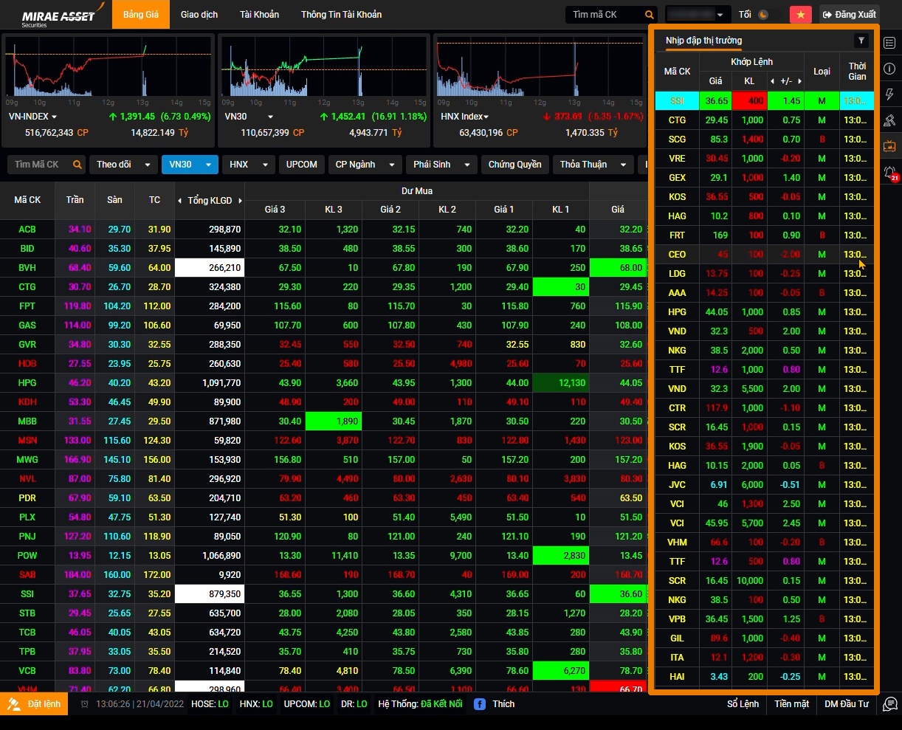Screen dimensions: 902x730
Task: Open the Chứng Quyền dropdown
Action: (x=514, y=165)
